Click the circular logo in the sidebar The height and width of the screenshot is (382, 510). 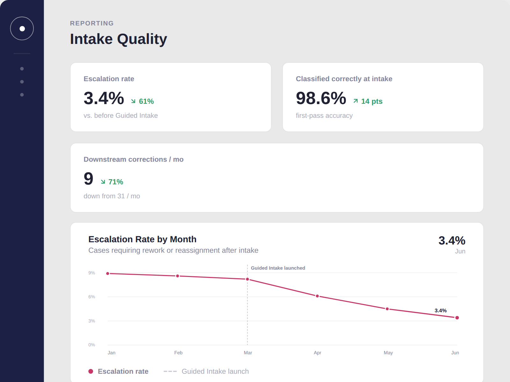pyautogui.click(x=22, y=28)
